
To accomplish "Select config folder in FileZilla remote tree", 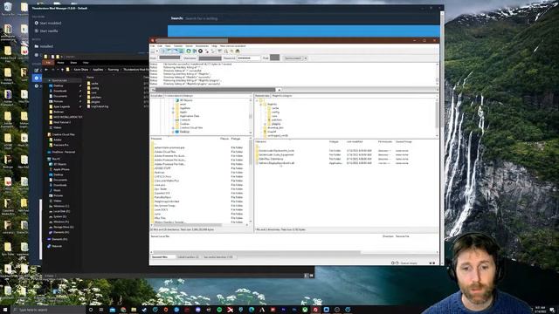I will point(275,113).
